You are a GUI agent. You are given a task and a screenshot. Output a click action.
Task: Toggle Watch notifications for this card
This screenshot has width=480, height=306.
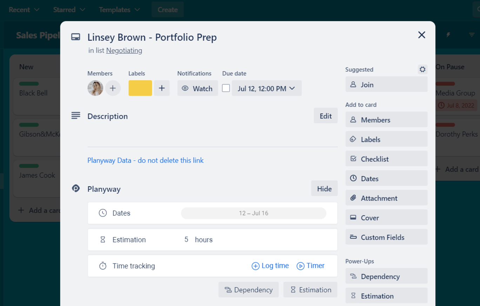point(198,89)
